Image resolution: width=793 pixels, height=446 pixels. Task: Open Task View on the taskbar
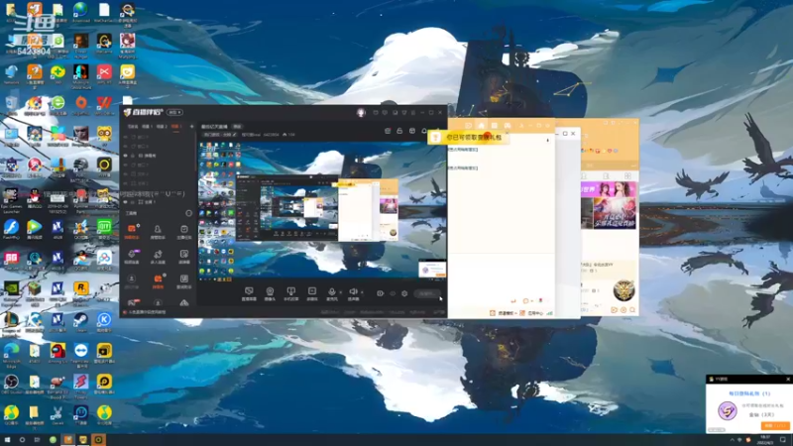(x=37, y=440)
